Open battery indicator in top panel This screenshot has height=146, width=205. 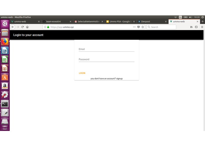186,17
